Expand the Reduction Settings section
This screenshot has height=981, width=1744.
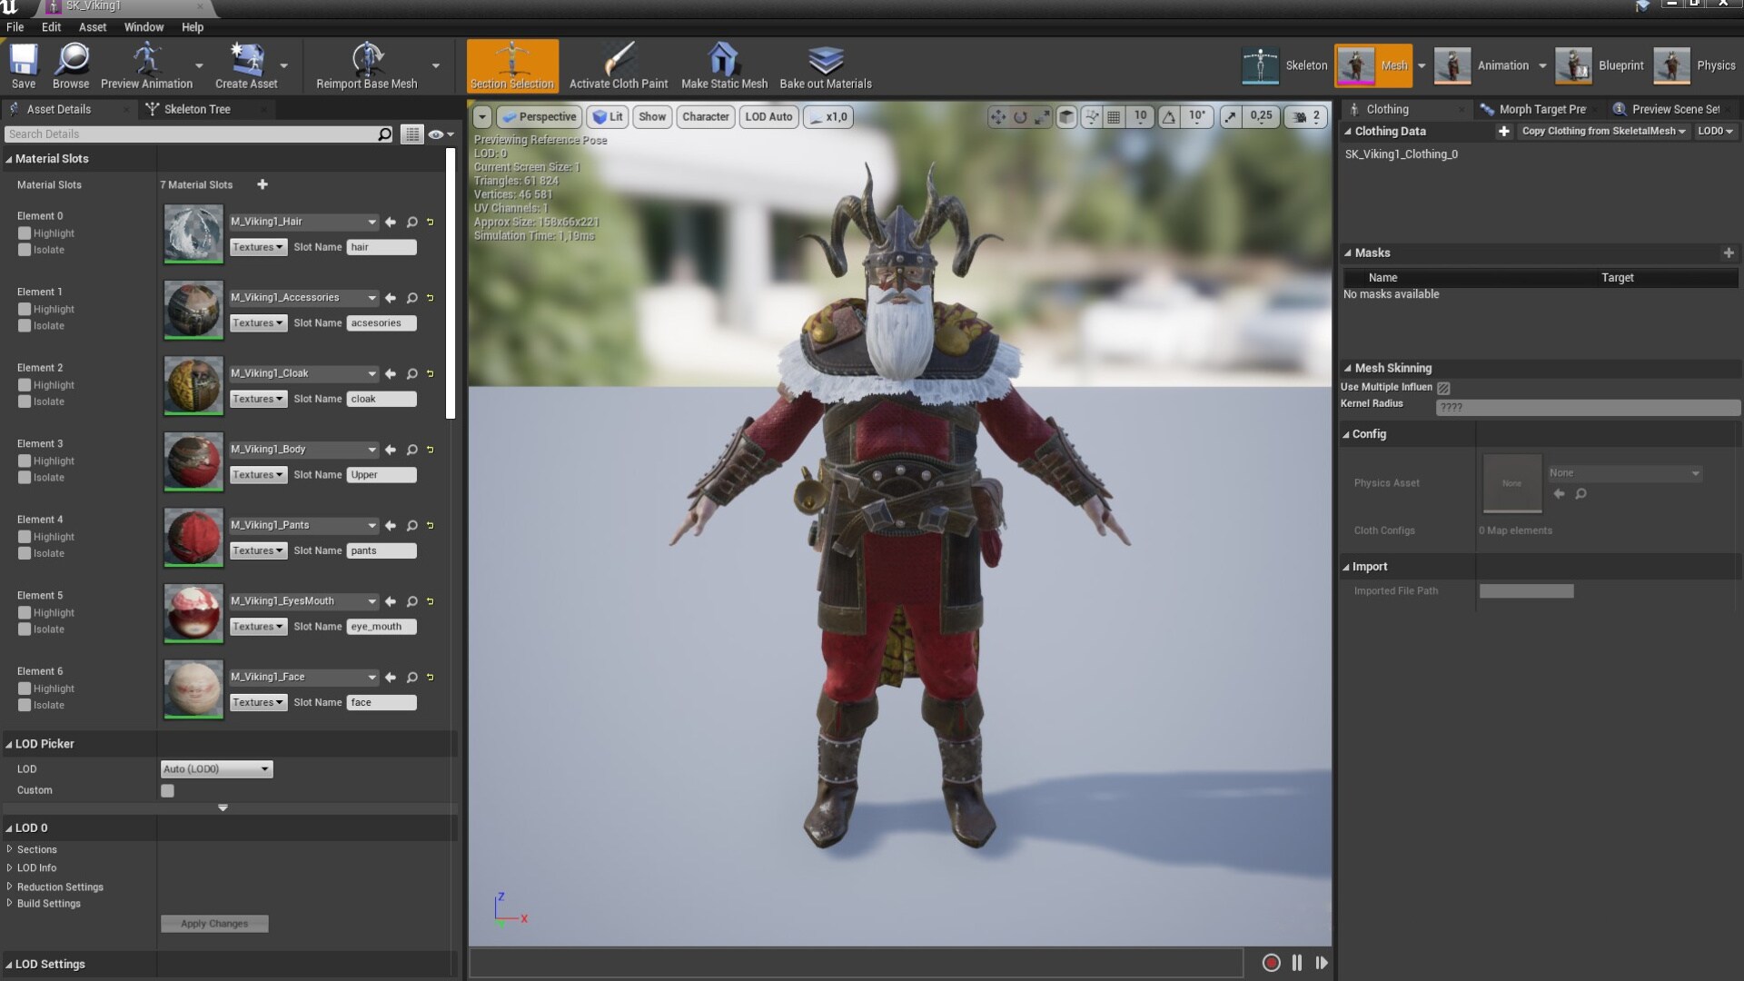59,887
